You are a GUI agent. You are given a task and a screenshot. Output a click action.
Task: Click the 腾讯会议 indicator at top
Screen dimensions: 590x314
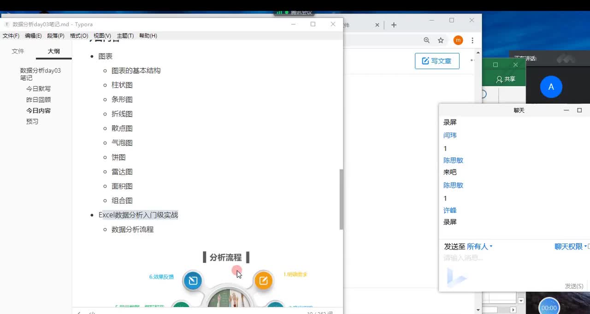(294, 12)
